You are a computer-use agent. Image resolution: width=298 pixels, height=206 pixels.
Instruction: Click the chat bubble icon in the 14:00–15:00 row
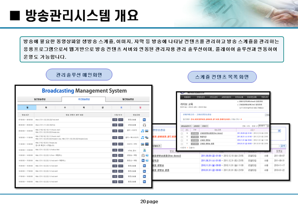pyautogui.click(x=147, y=161)
